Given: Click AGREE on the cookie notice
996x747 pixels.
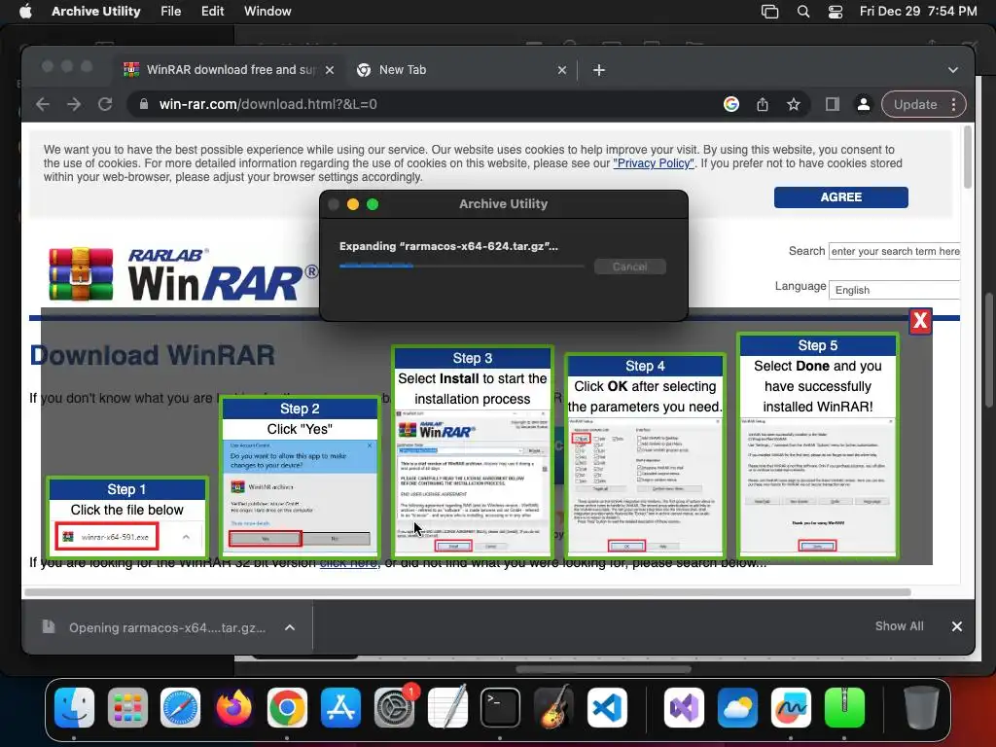Looking at the screenshot, I should 840,196.
